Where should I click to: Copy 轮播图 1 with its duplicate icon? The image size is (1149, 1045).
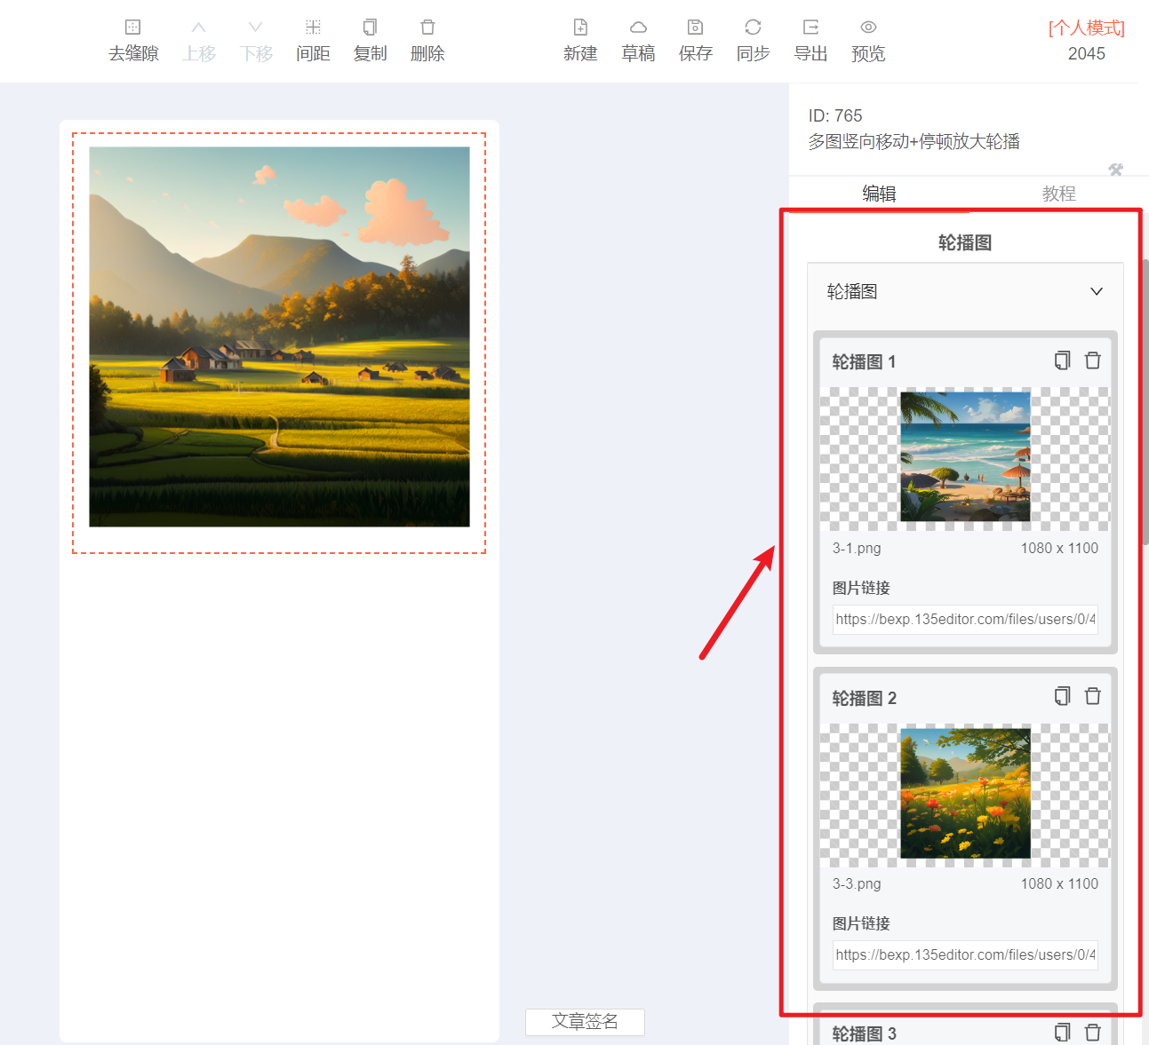[x=1063, y=360]
